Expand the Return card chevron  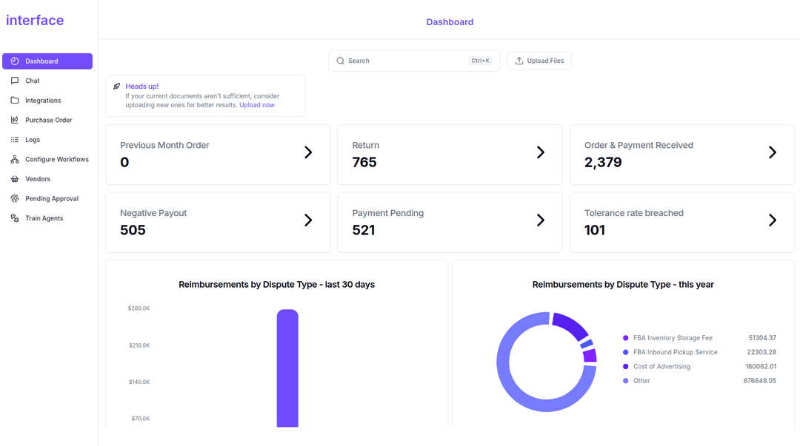pos(541,152)
